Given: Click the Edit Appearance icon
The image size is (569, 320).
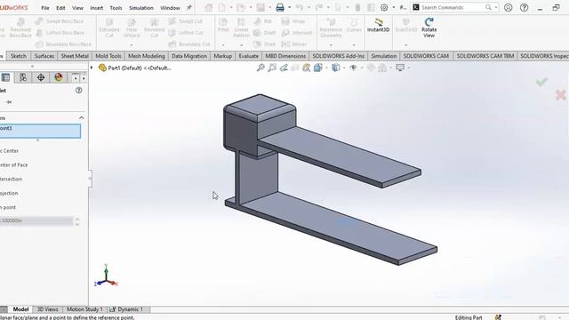Looking at the screenshot, I should coord(371,68).
